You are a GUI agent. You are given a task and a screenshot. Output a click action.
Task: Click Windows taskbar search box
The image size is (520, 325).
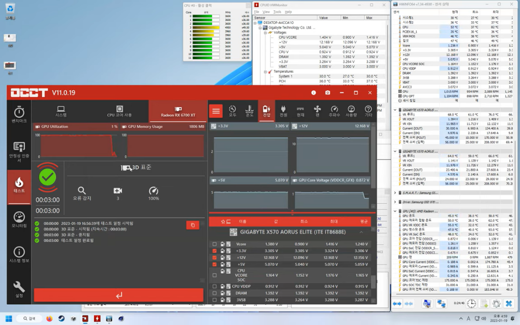click(30, 318)
